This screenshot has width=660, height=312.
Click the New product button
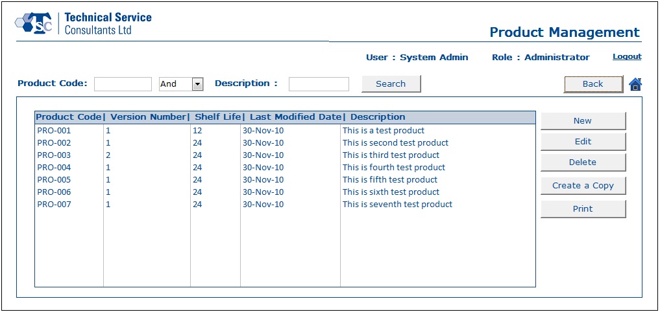tap(583, 121)
